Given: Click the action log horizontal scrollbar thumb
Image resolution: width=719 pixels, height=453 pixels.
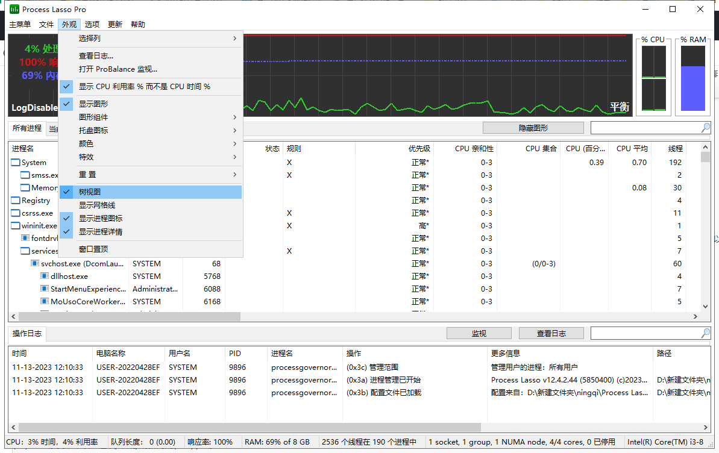Looking at the screenshot, I should [x=250, y=427].
